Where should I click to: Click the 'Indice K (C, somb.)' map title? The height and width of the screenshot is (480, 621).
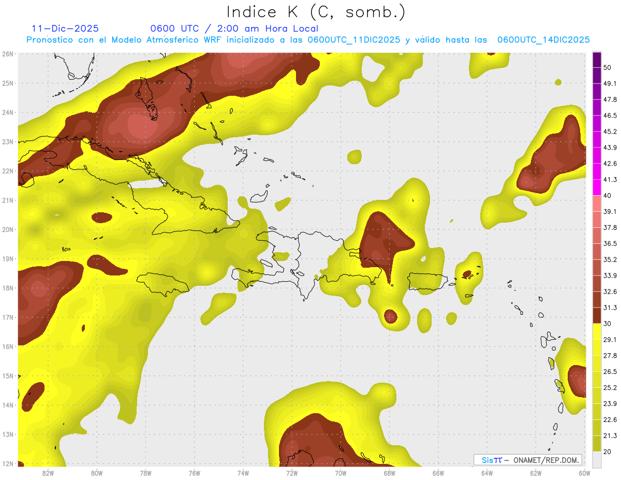pos(316,12)
